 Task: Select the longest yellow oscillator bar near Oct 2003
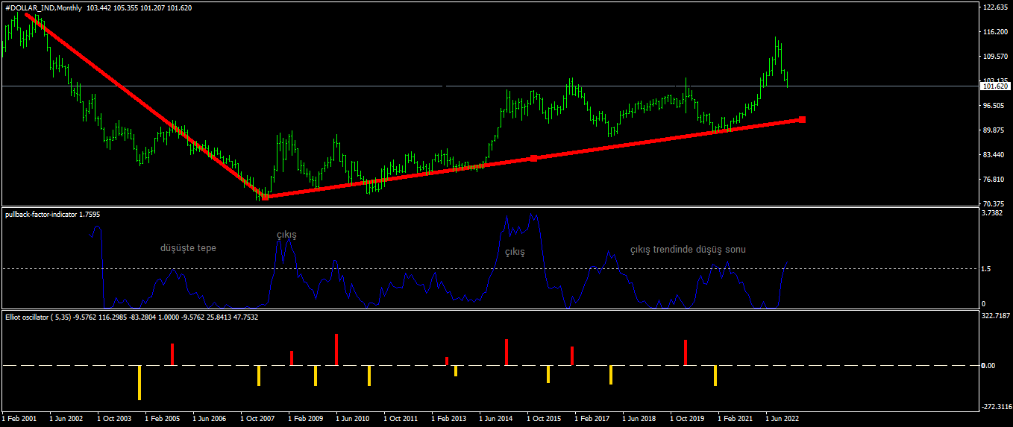139,382
